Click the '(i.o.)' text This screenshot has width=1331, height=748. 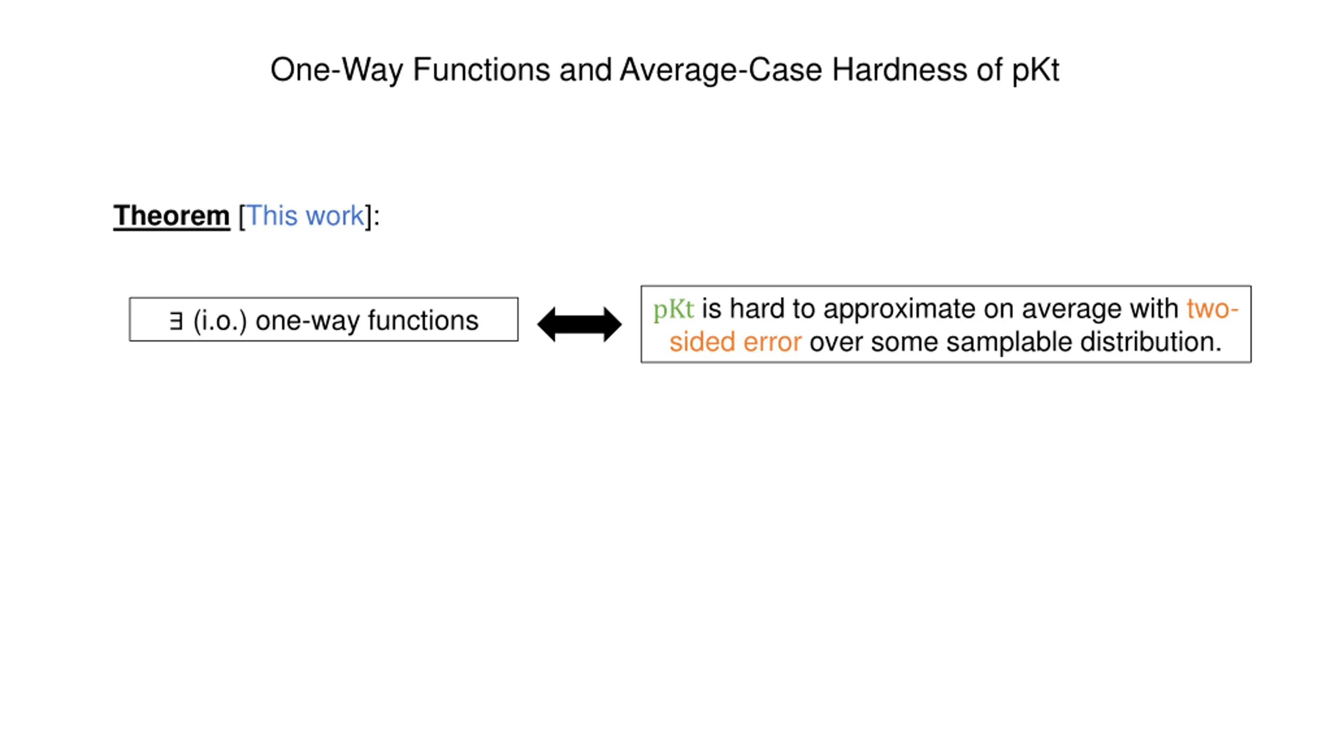220,320
